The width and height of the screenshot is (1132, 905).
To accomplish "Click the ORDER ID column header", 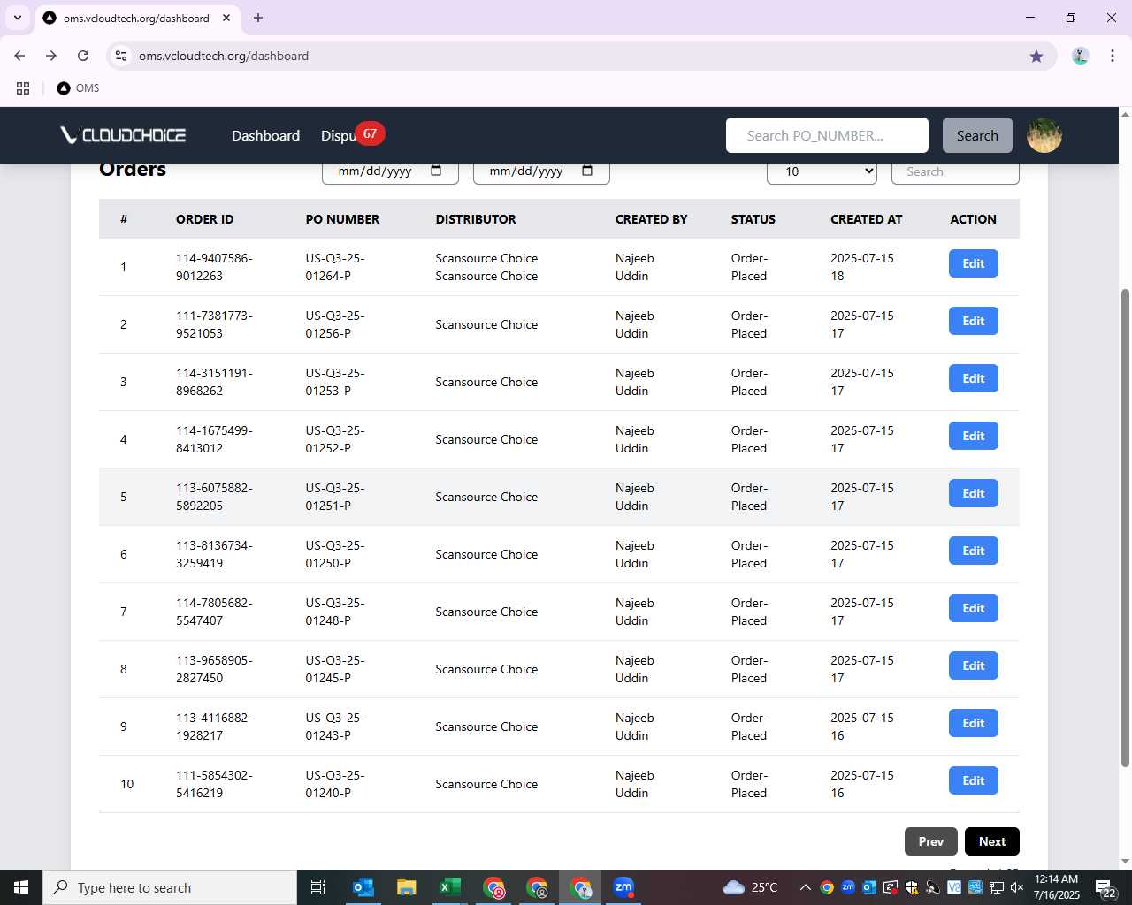I will [x=204, y=219].
